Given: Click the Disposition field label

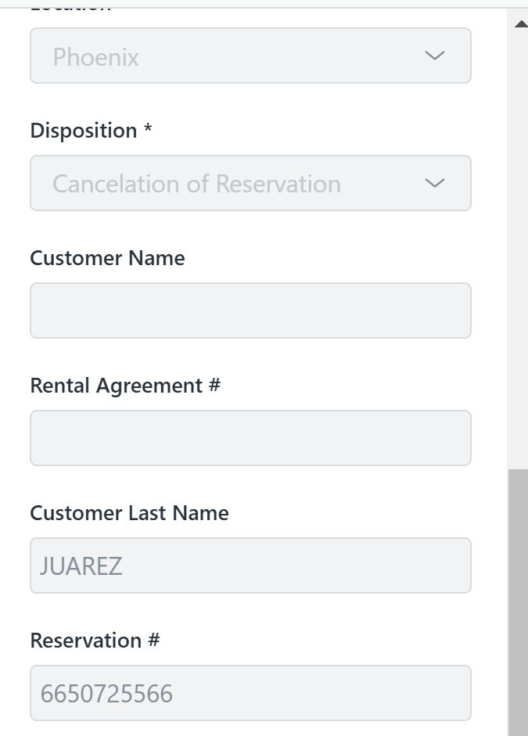Looking at the screenshot, I should 84,131.
